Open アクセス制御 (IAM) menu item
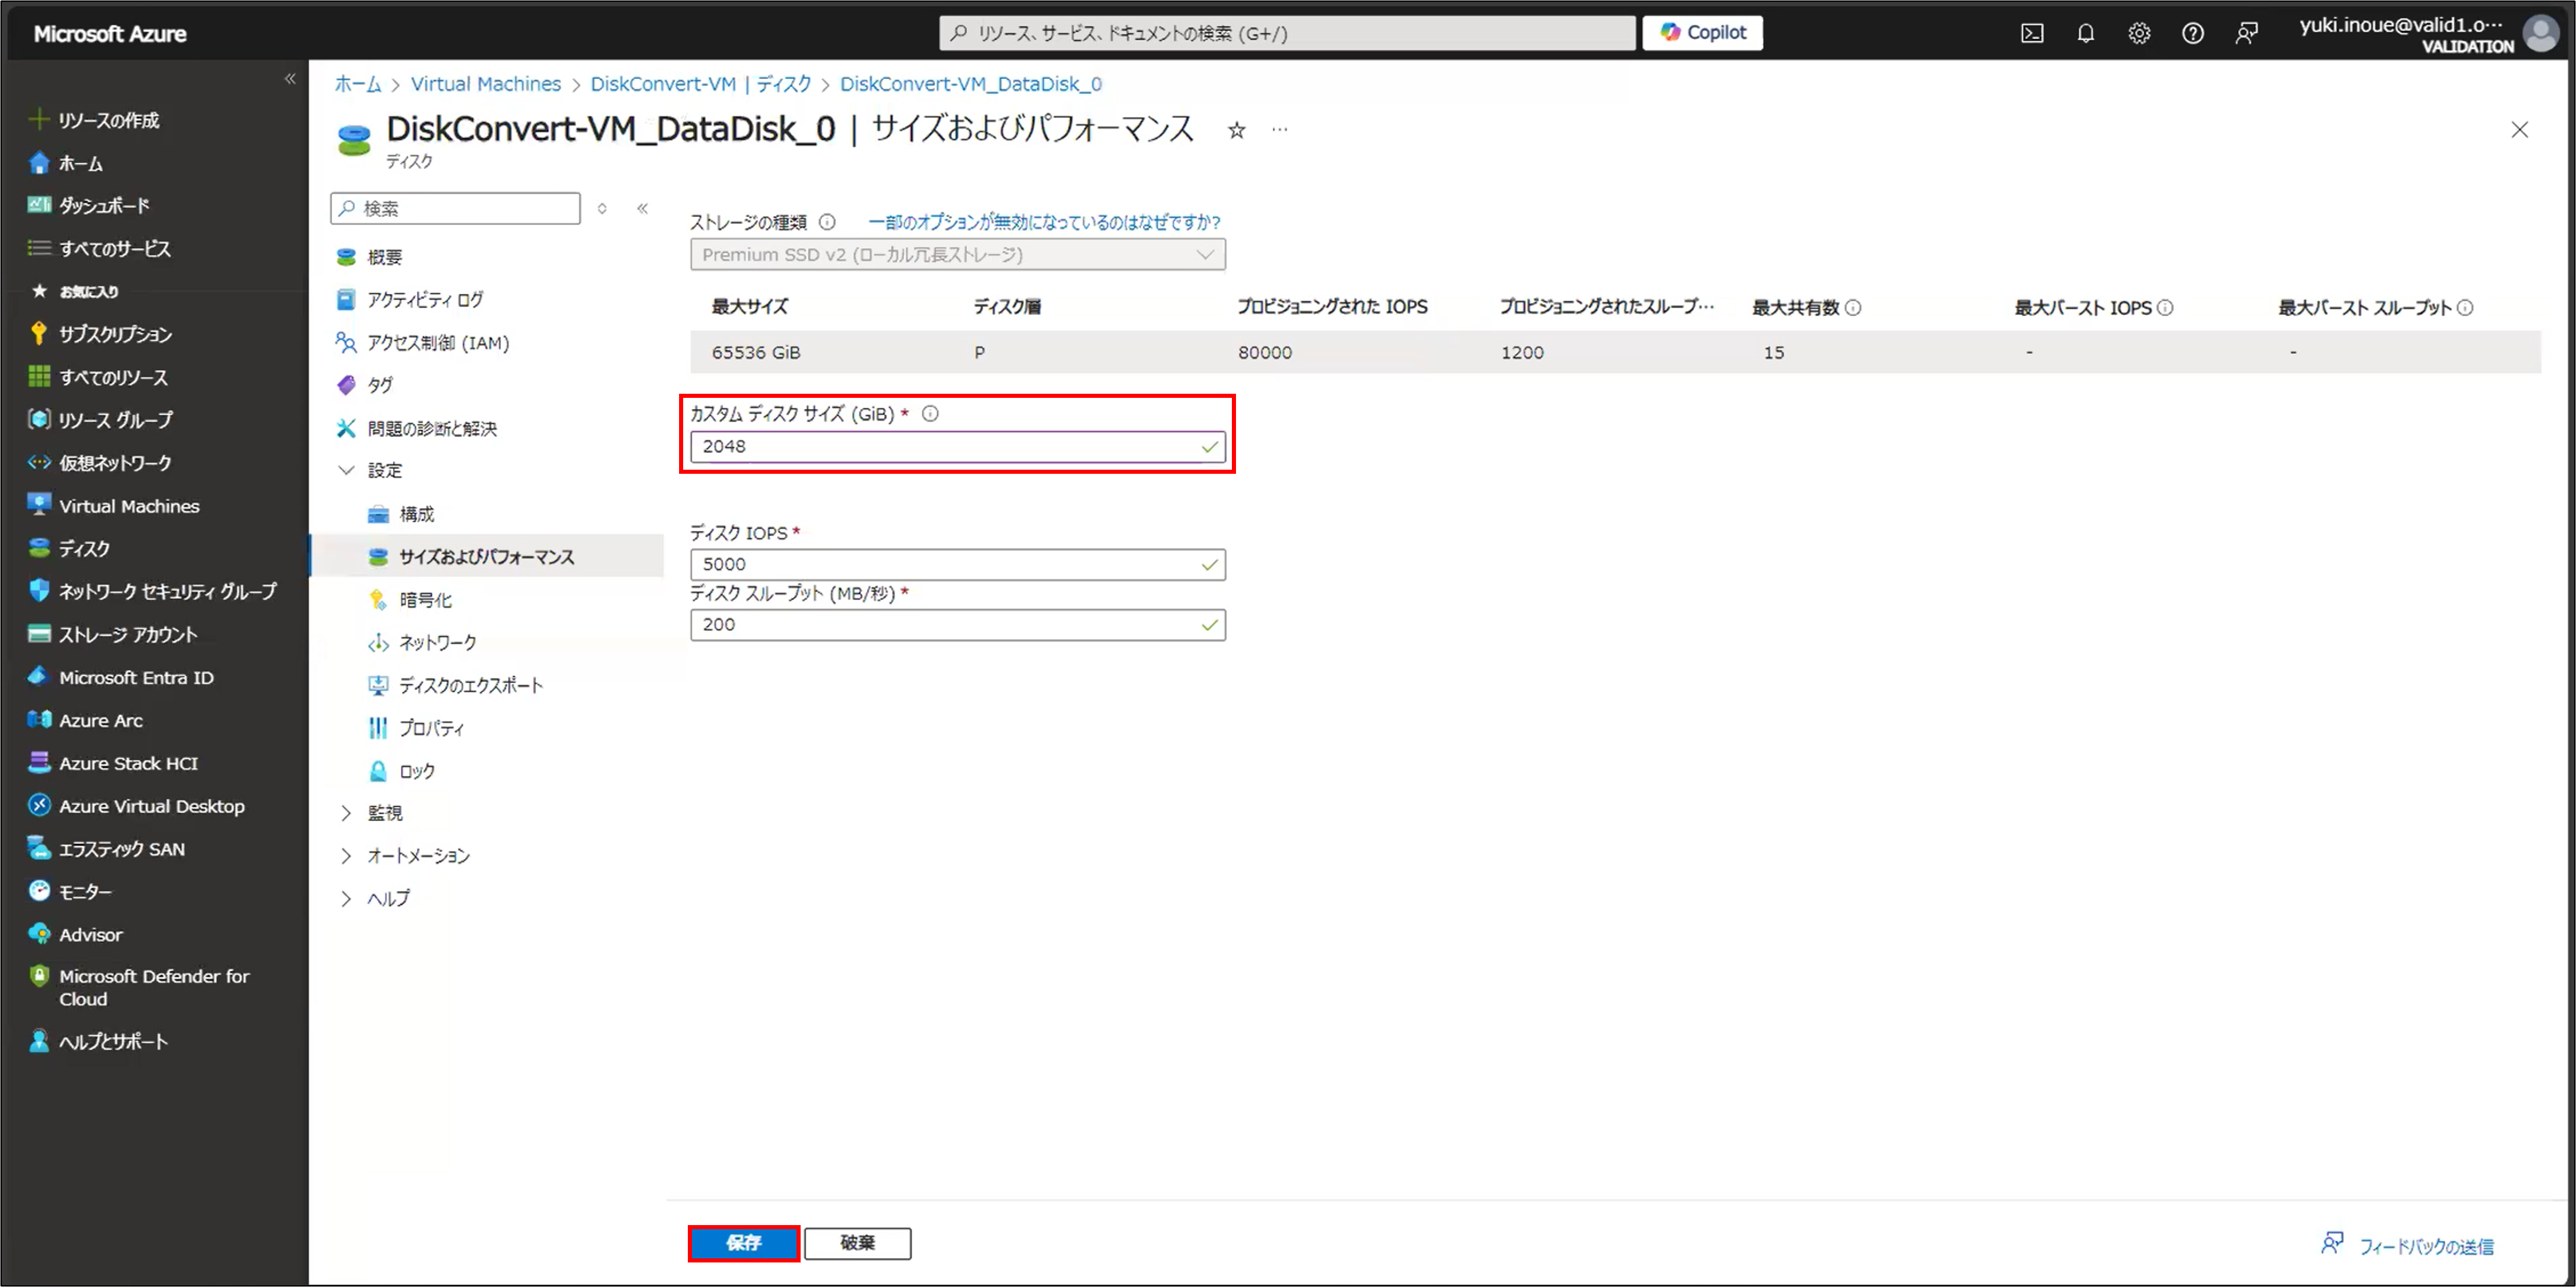The height and width of the screenshot is (1287, 2576). (x=423, y=343)
